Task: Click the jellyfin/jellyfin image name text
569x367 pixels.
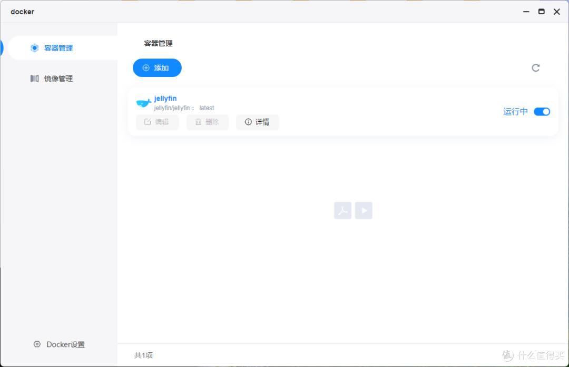Action: [172, 108]
